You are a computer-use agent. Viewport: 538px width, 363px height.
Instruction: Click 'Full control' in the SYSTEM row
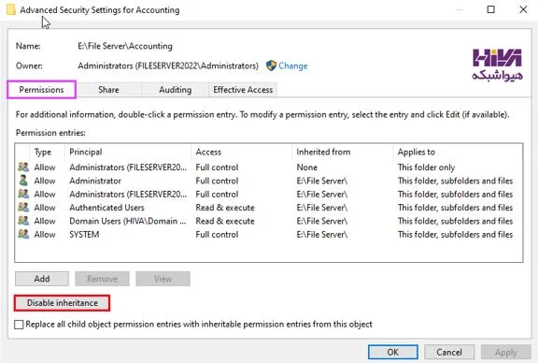tap(217, 235)
